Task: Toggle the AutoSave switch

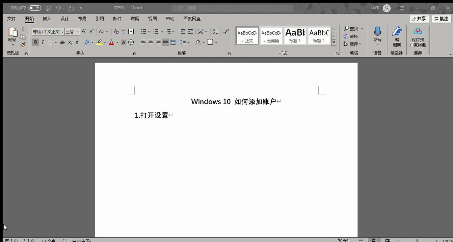Action: [35, 8]
